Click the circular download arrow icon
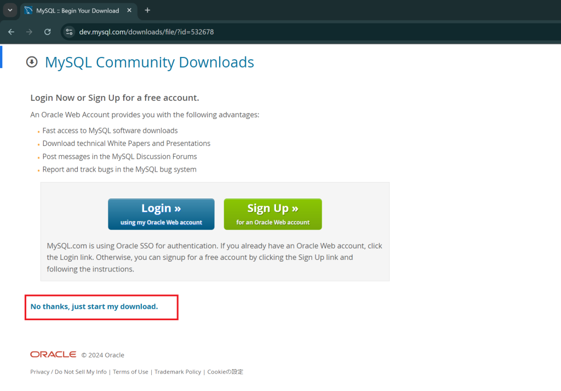The image size is (561, 391). 32,62
